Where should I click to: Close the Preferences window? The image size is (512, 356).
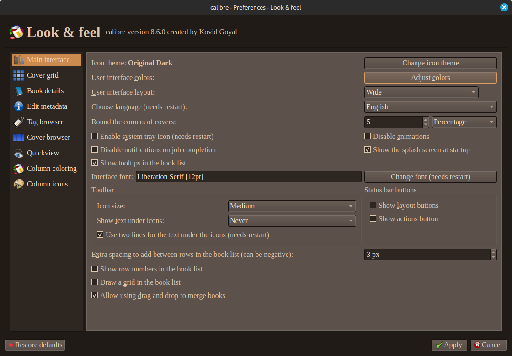coord(504,7)
